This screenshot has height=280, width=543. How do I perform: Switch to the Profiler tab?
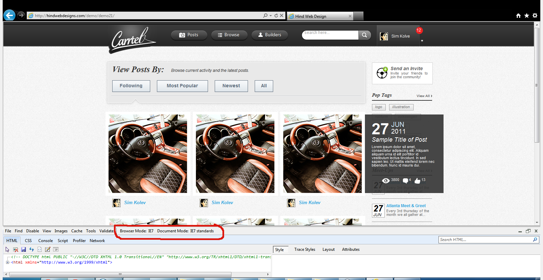[79, 241]
